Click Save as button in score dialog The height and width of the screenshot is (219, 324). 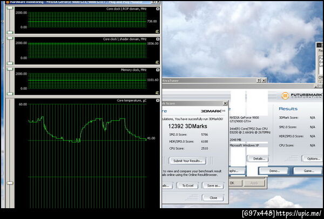(213, 185)
